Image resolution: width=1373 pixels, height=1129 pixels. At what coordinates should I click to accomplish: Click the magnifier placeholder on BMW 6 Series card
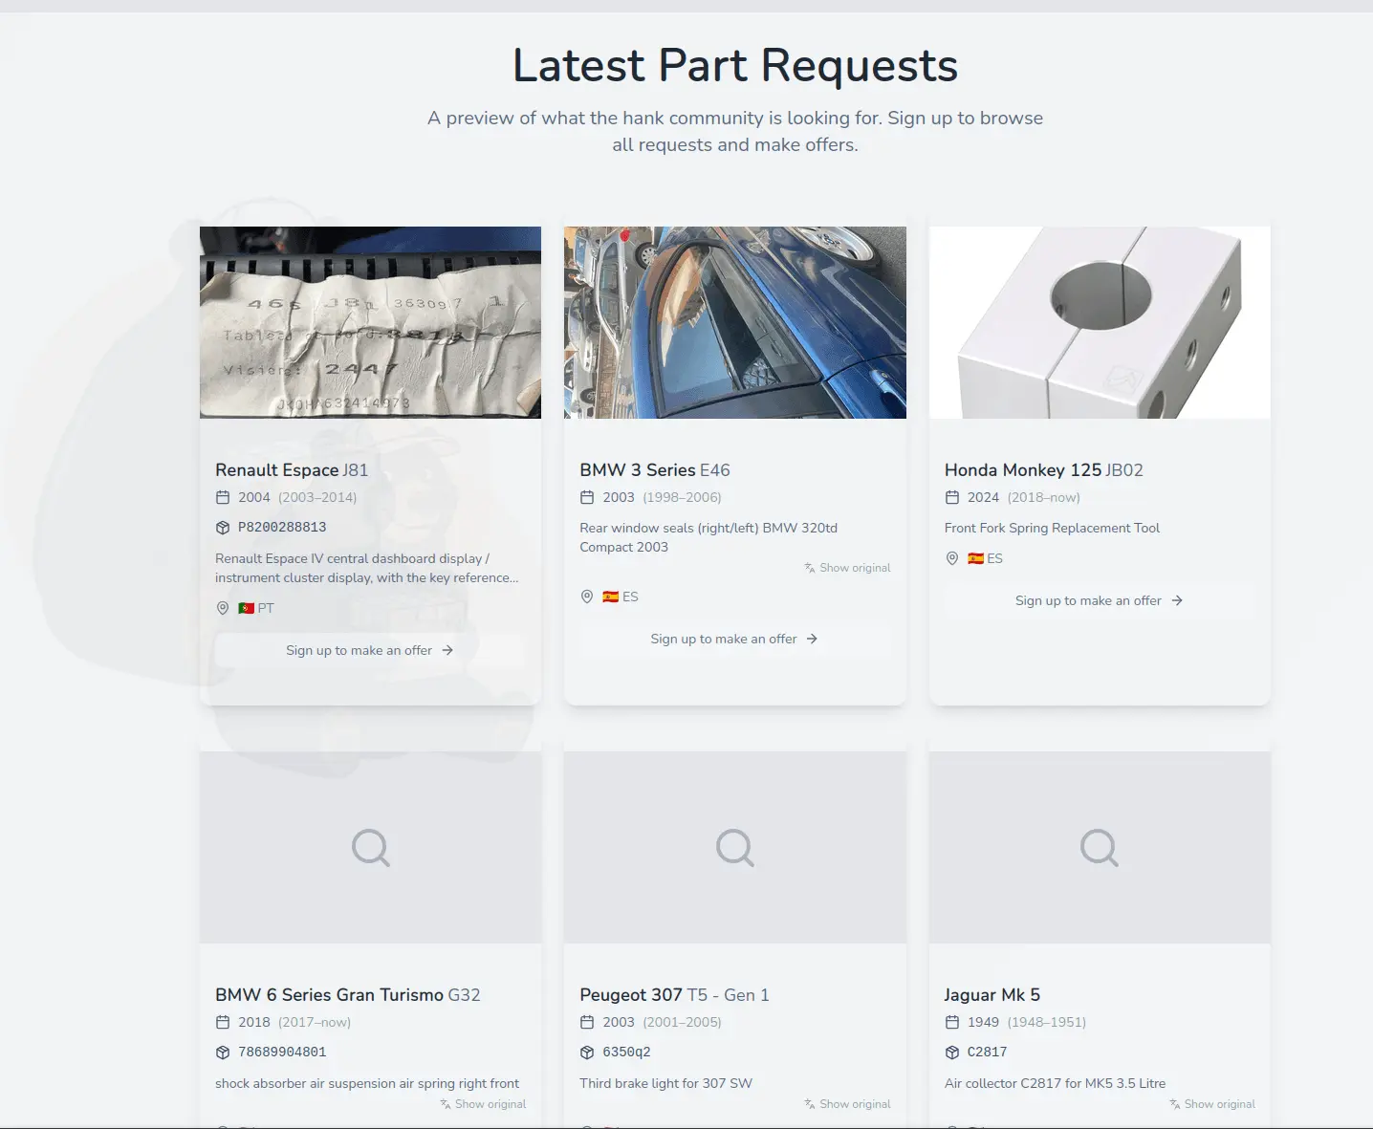point(370,847)
